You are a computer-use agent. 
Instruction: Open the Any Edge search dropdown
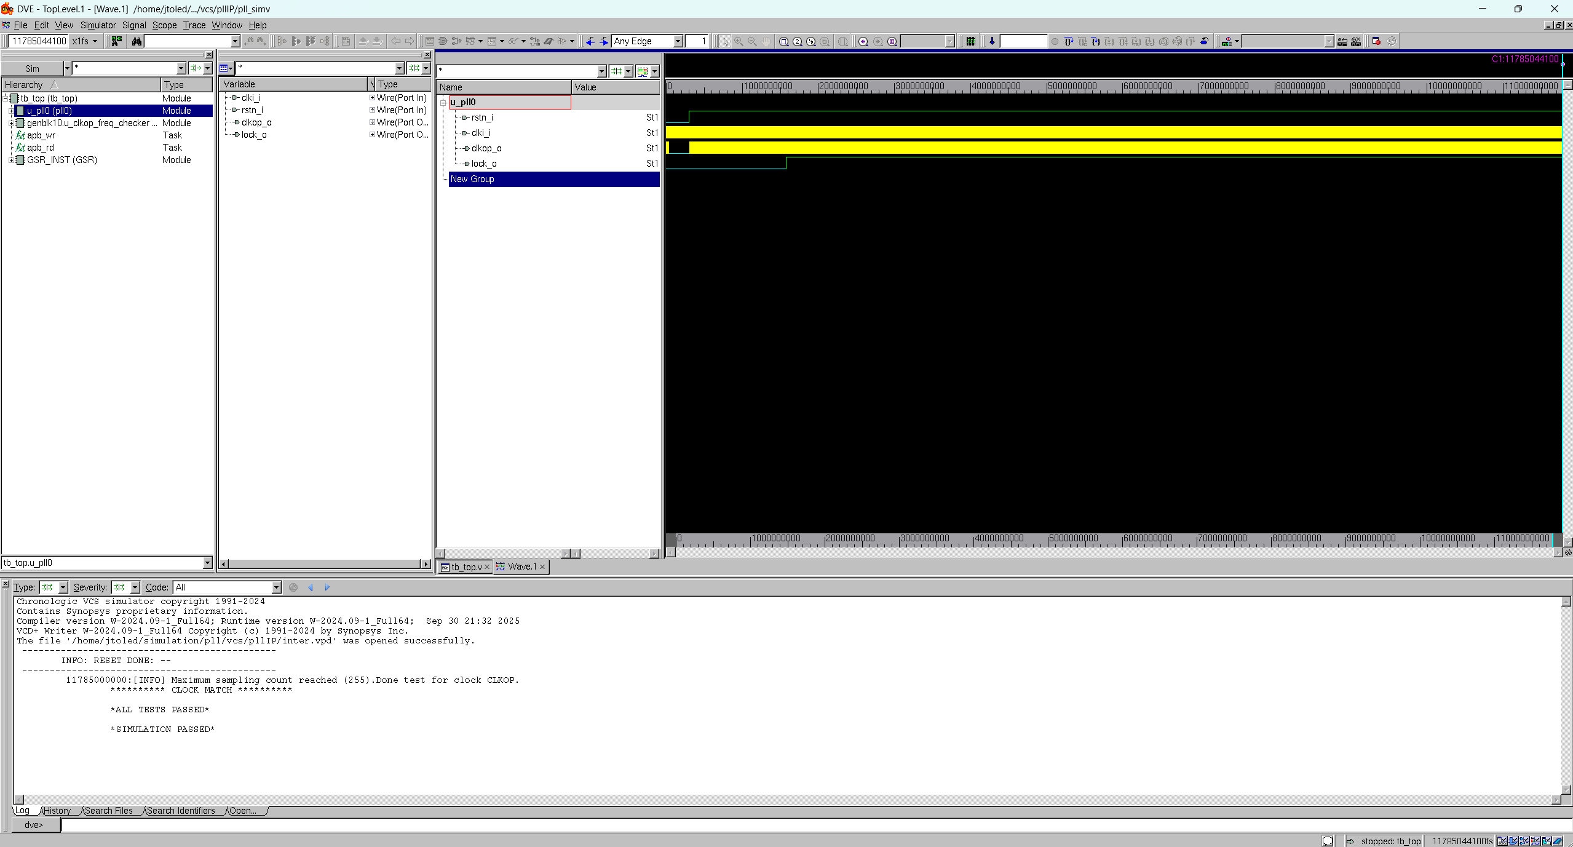678,41
